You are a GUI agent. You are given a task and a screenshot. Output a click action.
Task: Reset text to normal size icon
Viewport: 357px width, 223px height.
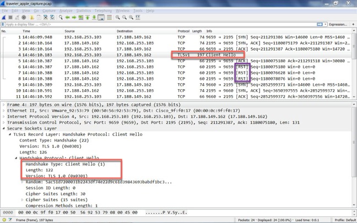coord(131,18)
